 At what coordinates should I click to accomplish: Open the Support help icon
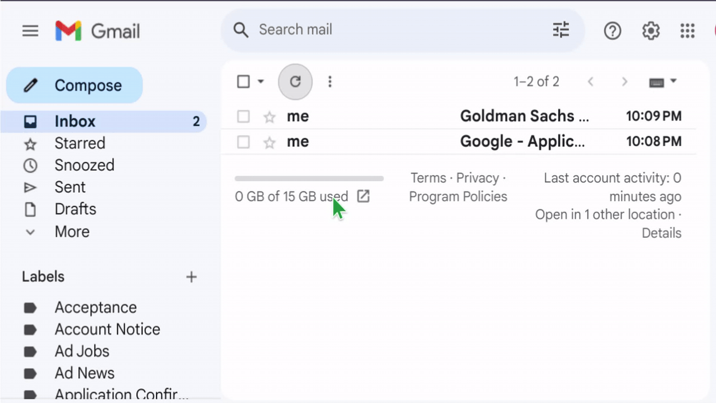[x=613, y=31]
